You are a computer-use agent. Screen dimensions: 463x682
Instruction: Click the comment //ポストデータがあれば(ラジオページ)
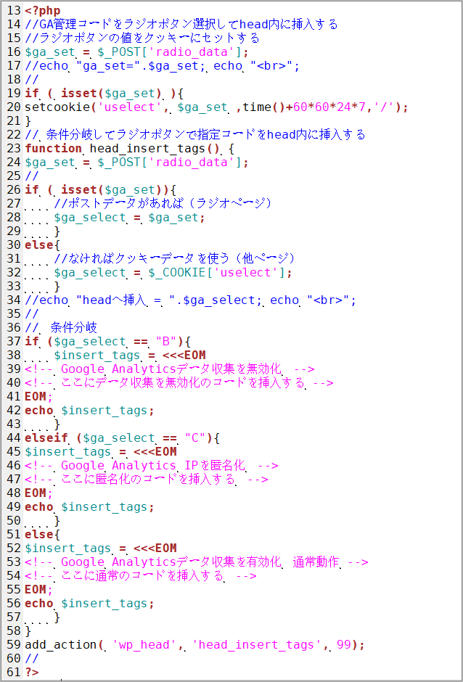(163, 204)
